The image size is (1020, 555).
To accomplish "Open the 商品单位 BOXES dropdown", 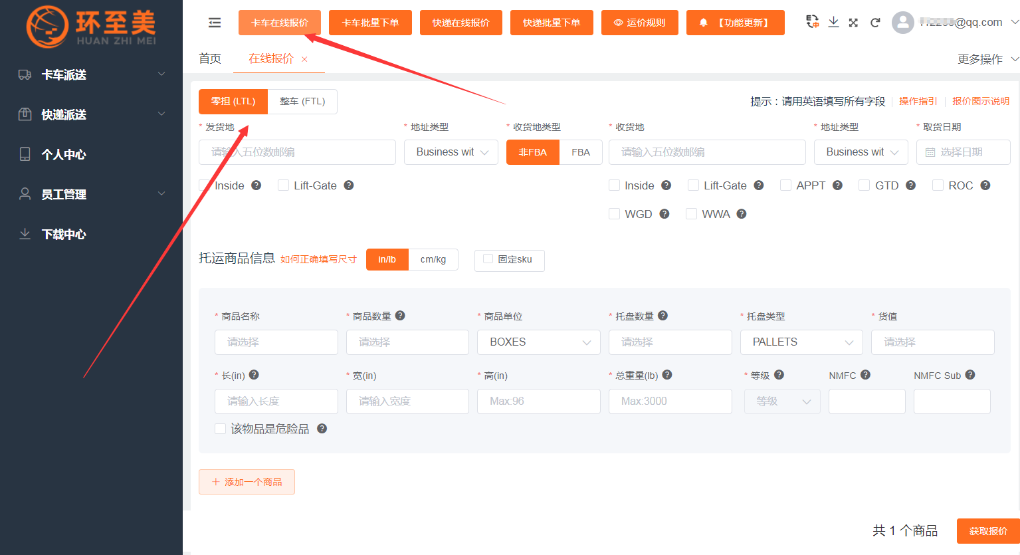I will (538, 342).
